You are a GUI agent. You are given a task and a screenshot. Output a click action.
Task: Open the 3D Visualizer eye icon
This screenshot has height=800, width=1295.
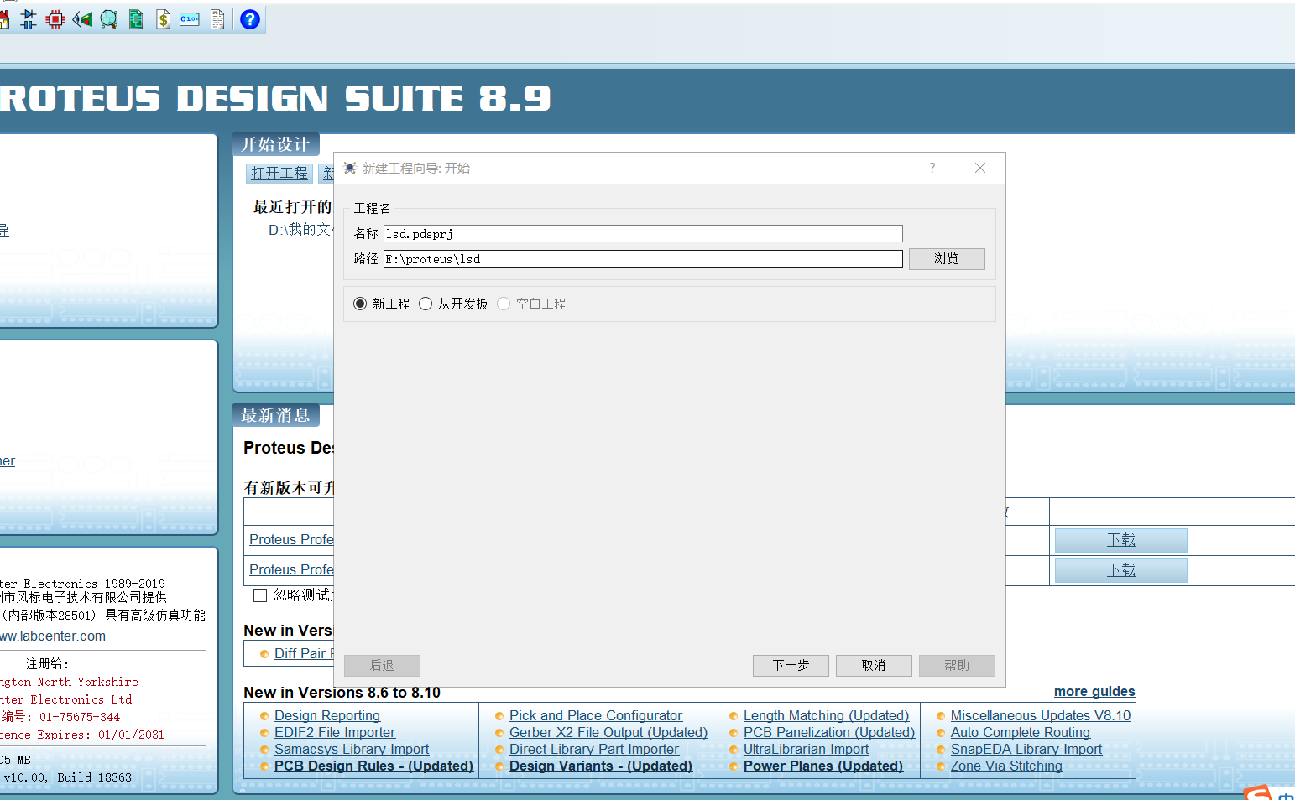click(x=82, y=19)
